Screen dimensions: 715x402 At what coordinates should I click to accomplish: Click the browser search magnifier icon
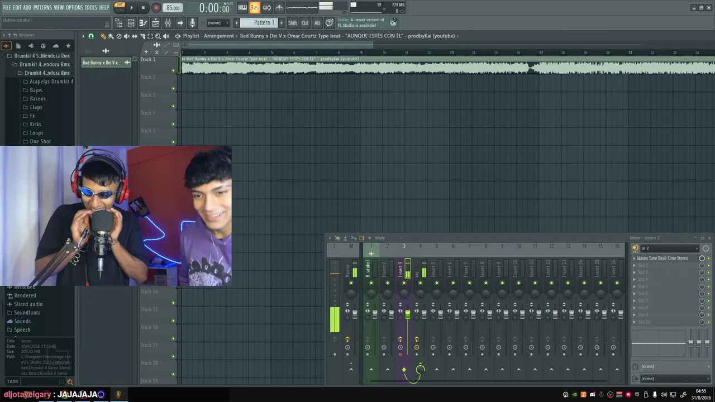[x=70, y=382]
